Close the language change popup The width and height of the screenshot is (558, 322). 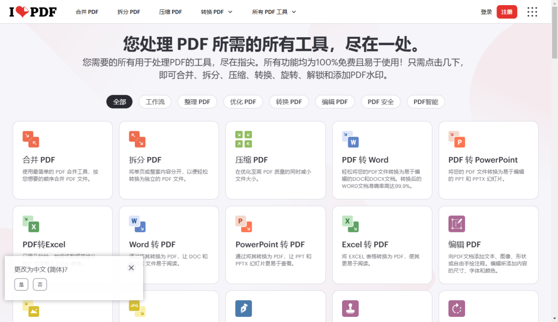pos(131,268)
